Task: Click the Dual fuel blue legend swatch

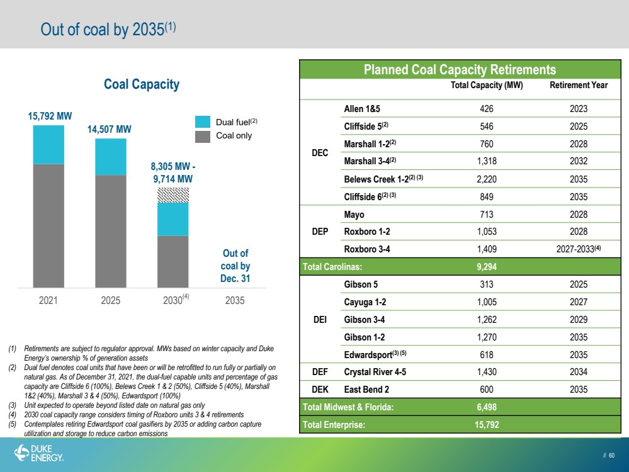Action: pyautogui.click(x=203, y=122)
